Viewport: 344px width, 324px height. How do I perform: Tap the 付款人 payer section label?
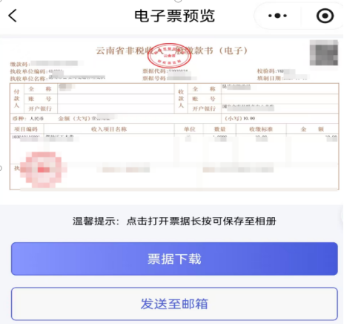pos(16,98)
